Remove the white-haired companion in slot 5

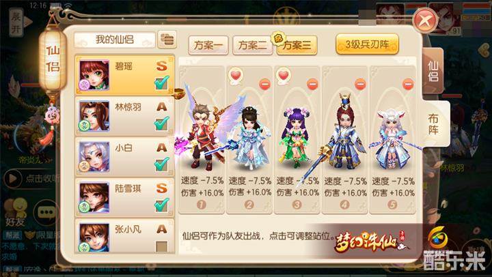click(x=408, y=85)
